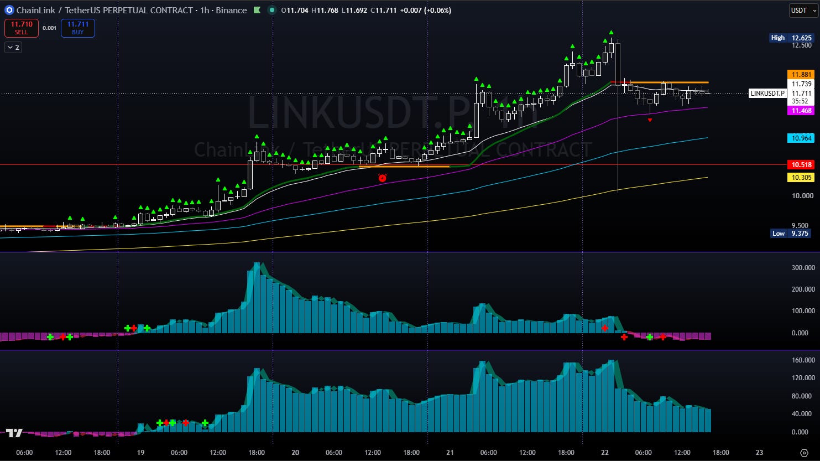Click the 200.000 indicator scale label
This screenshot has height=461, width=820.
tap(803, 289)
